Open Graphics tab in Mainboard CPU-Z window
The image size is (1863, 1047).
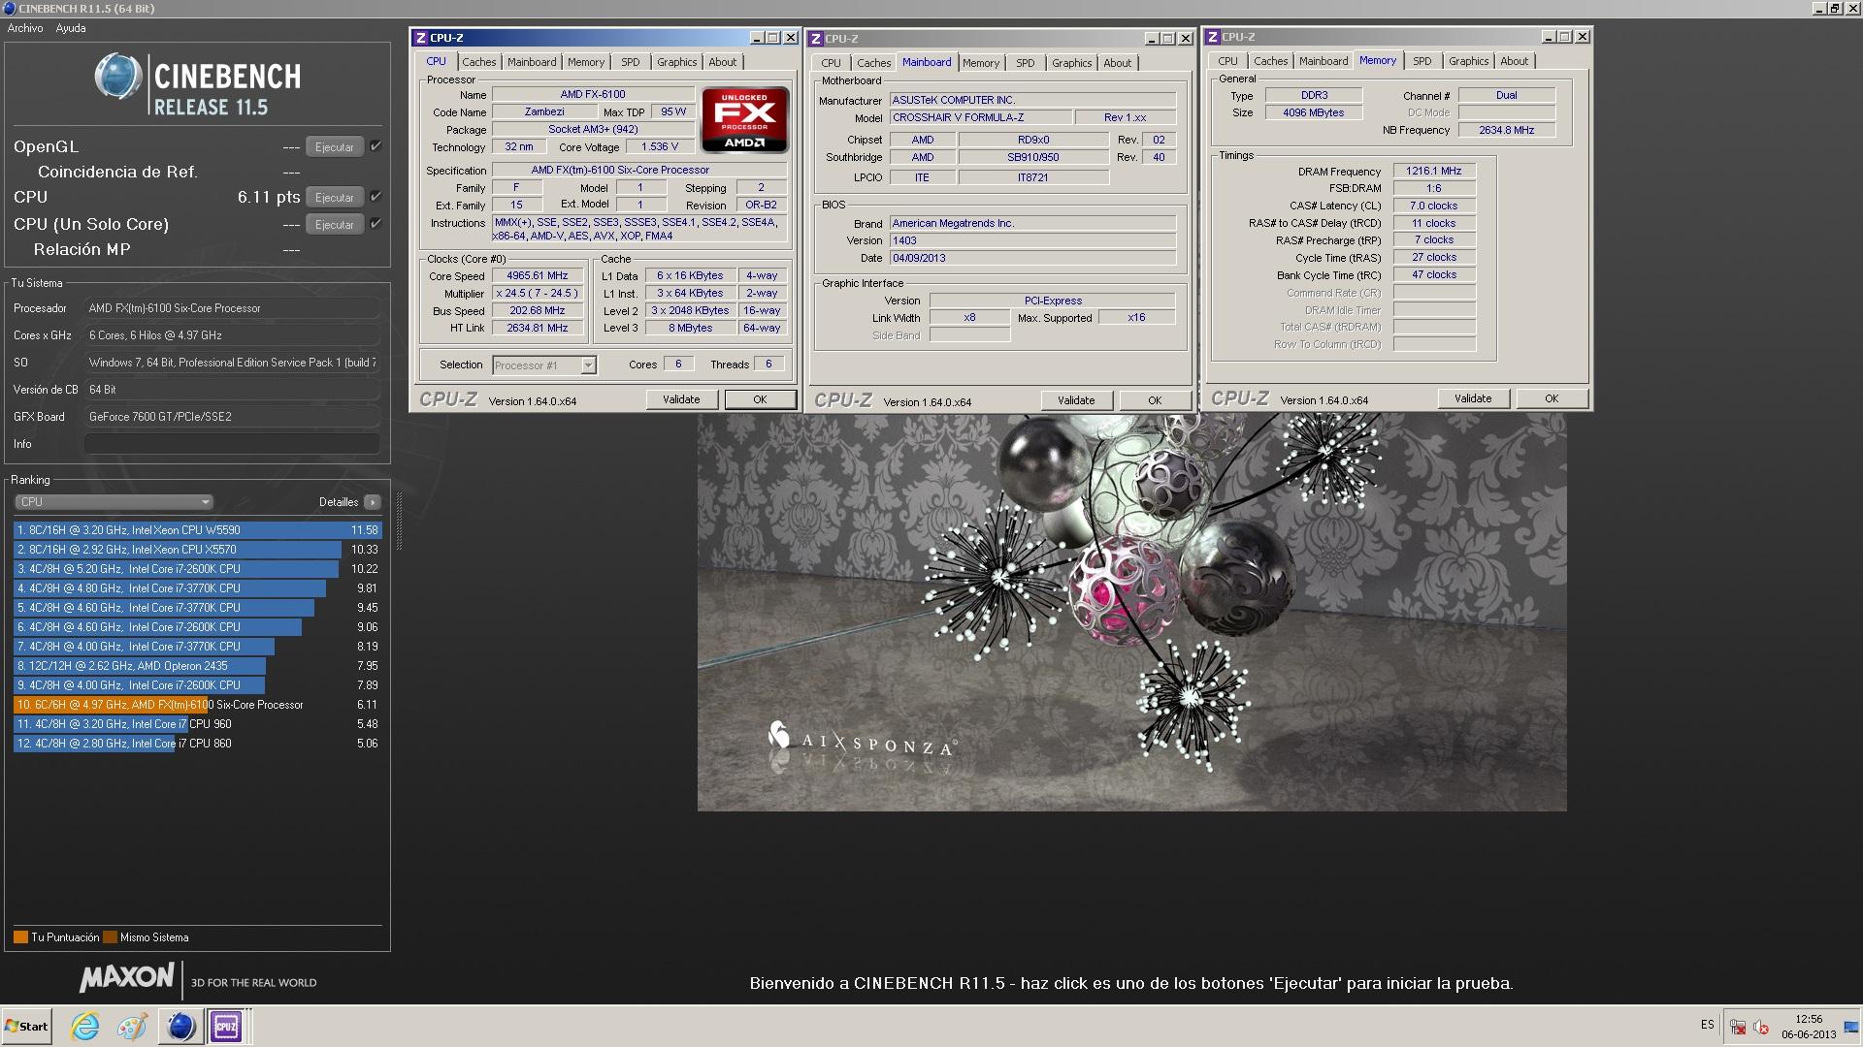1071,63
